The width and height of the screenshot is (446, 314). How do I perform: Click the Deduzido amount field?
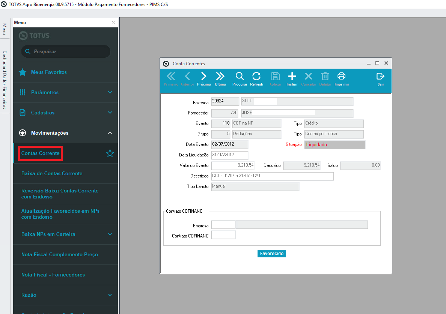(x=302, y=166)
